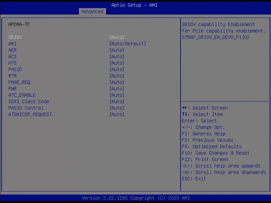Change the PAGE_REQ [Auto] value
Image resolution: width=271 pixels, height=203 pixels.
pyautogui.click(x=117, y=82)
